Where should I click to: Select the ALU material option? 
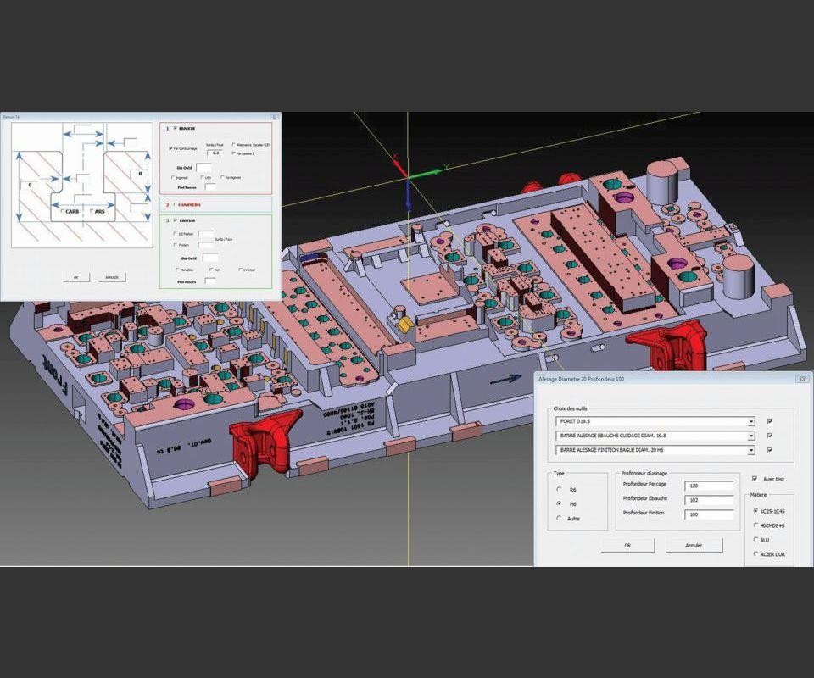coord(755,540)
